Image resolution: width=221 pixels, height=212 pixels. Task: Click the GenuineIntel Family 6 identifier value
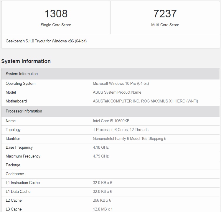click(129, 138)
